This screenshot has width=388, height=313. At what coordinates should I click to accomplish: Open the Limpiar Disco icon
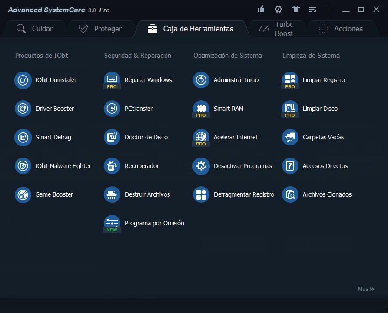click(x=290, y=109)
